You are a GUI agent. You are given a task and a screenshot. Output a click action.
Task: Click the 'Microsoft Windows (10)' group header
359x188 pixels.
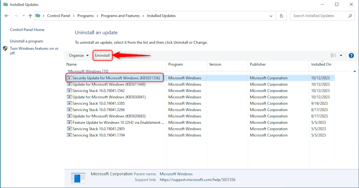pyautogui.click(x=88, y=71)
